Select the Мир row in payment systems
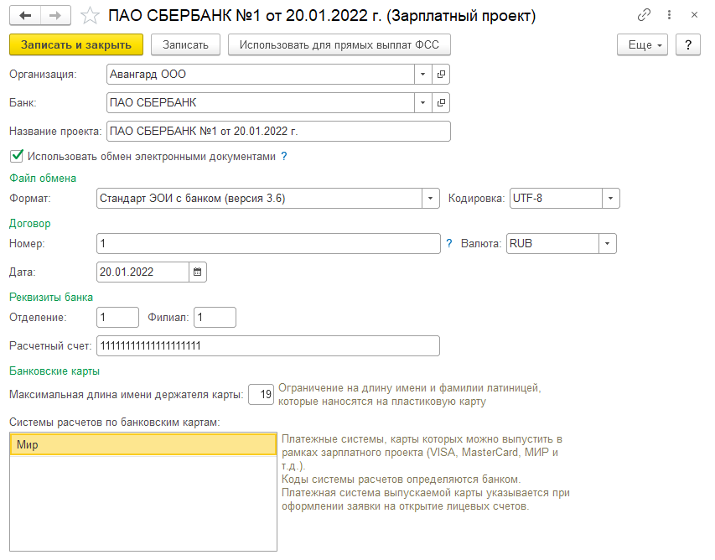Viewport: 715px width, 560px height. pos(142,445)
